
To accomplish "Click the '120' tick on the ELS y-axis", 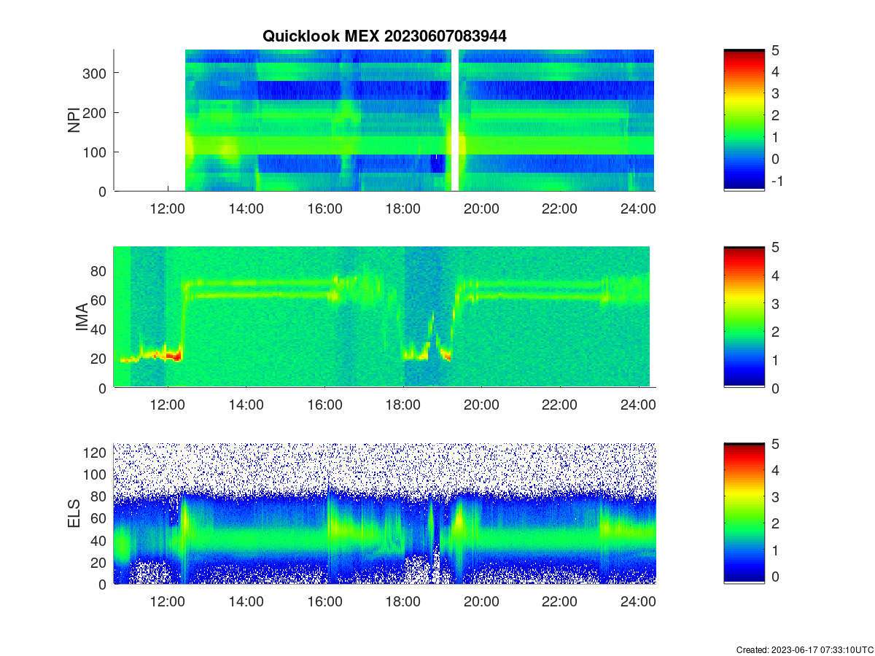I will [x=96, y=453].
